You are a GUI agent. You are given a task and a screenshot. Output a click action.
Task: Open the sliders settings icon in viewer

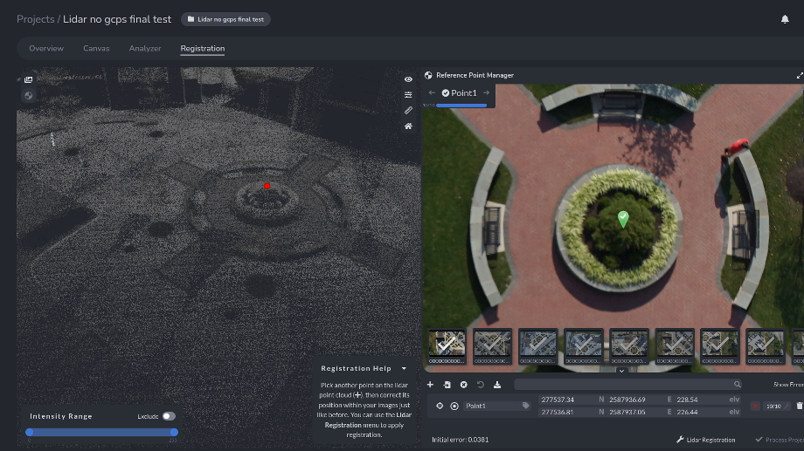coord(408,95)
